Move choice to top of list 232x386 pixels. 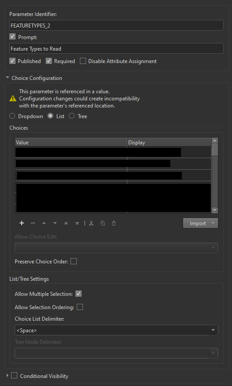tap(66, 223)
